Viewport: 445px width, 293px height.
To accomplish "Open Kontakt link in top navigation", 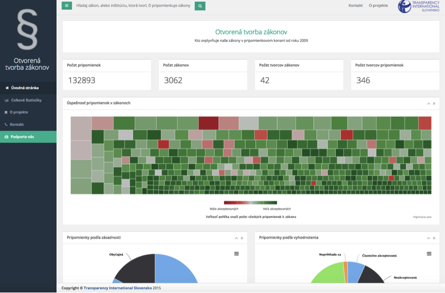I will [356, 5].
